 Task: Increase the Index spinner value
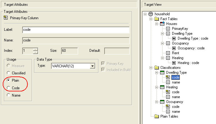(x=36, y=49)
